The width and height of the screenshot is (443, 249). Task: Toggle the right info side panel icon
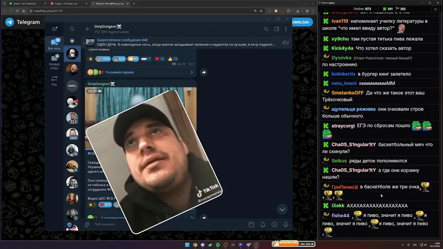[x=277, y=29]
